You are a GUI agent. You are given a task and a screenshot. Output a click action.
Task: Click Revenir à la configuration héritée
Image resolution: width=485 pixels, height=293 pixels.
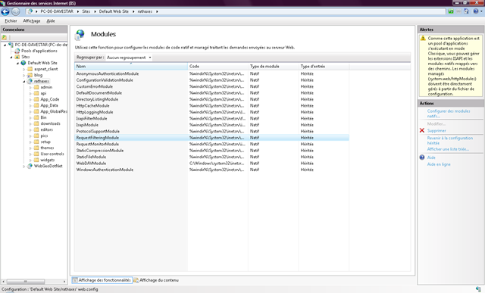click(450, 140)
